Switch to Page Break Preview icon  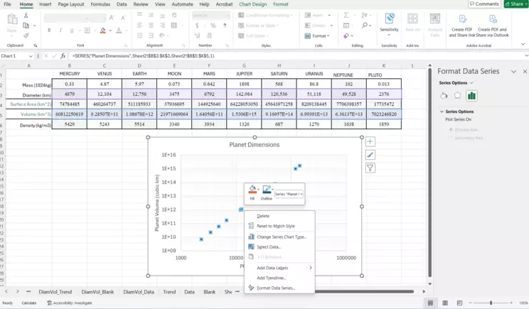pyautogui.click(x=459, y=303)
